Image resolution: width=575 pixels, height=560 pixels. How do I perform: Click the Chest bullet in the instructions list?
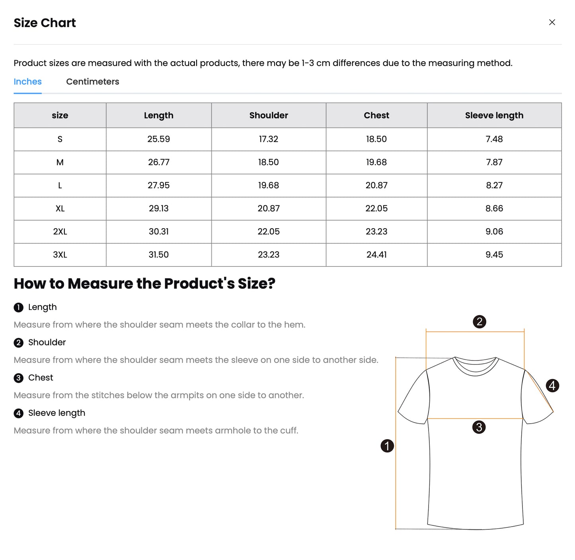(18, 378)
